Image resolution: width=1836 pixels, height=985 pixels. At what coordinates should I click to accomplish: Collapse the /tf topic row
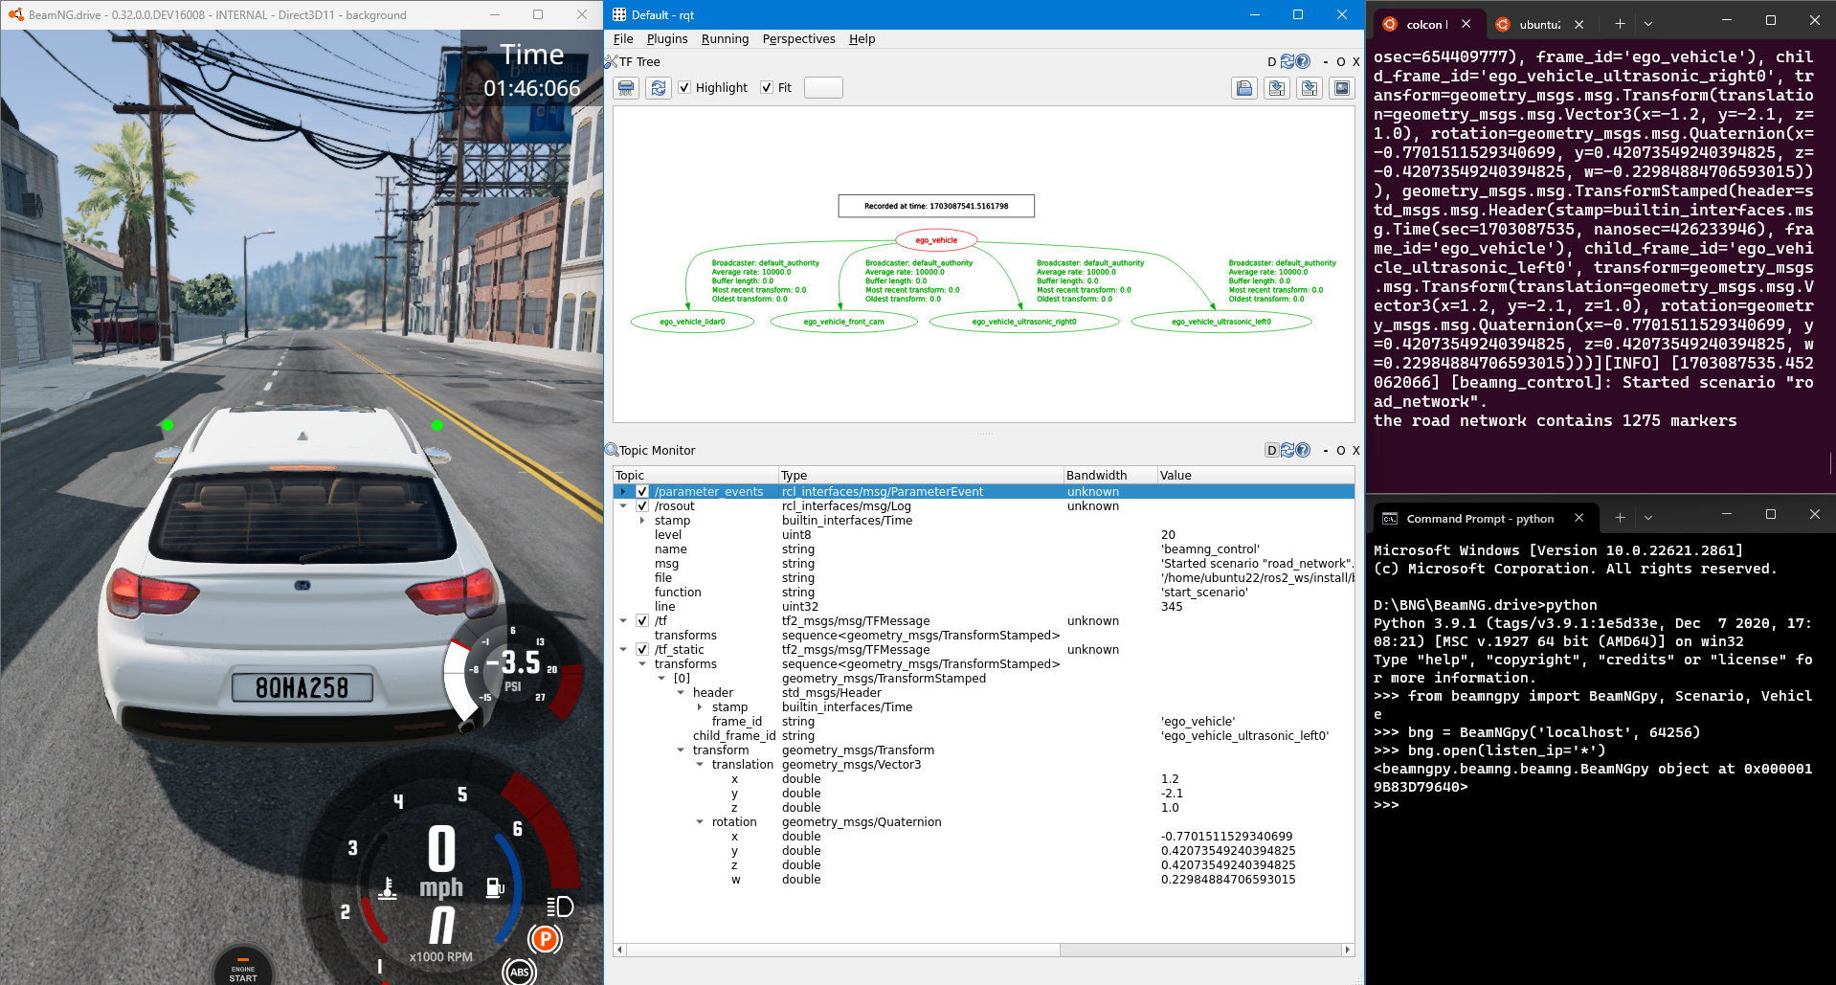point(623,621)
